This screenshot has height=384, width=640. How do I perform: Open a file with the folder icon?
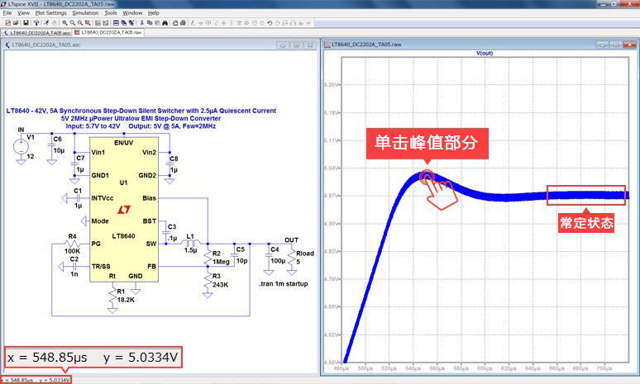(15, 23)
